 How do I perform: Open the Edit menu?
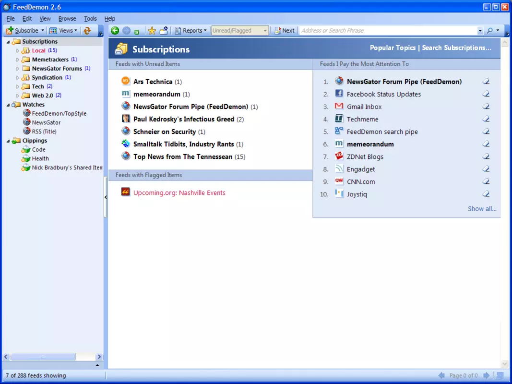[x=27, y=19]
